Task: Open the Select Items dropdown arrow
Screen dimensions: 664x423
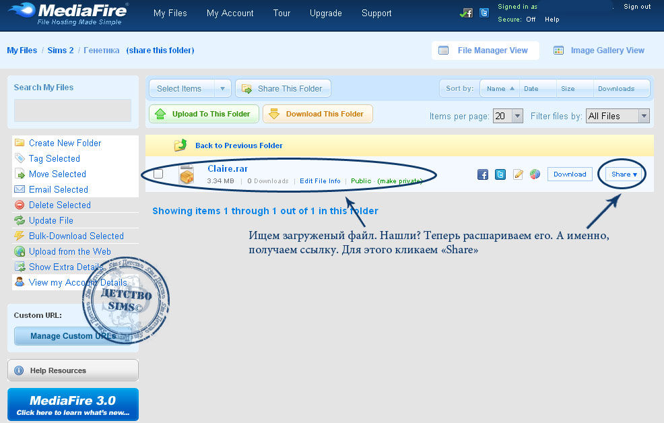Action: [x=222, y=88]
